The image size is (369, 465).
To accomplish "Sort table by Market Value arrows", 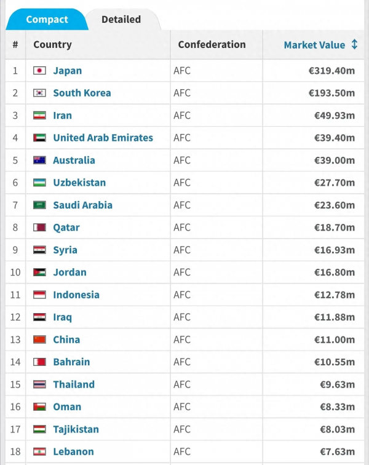I will [354, 45].
